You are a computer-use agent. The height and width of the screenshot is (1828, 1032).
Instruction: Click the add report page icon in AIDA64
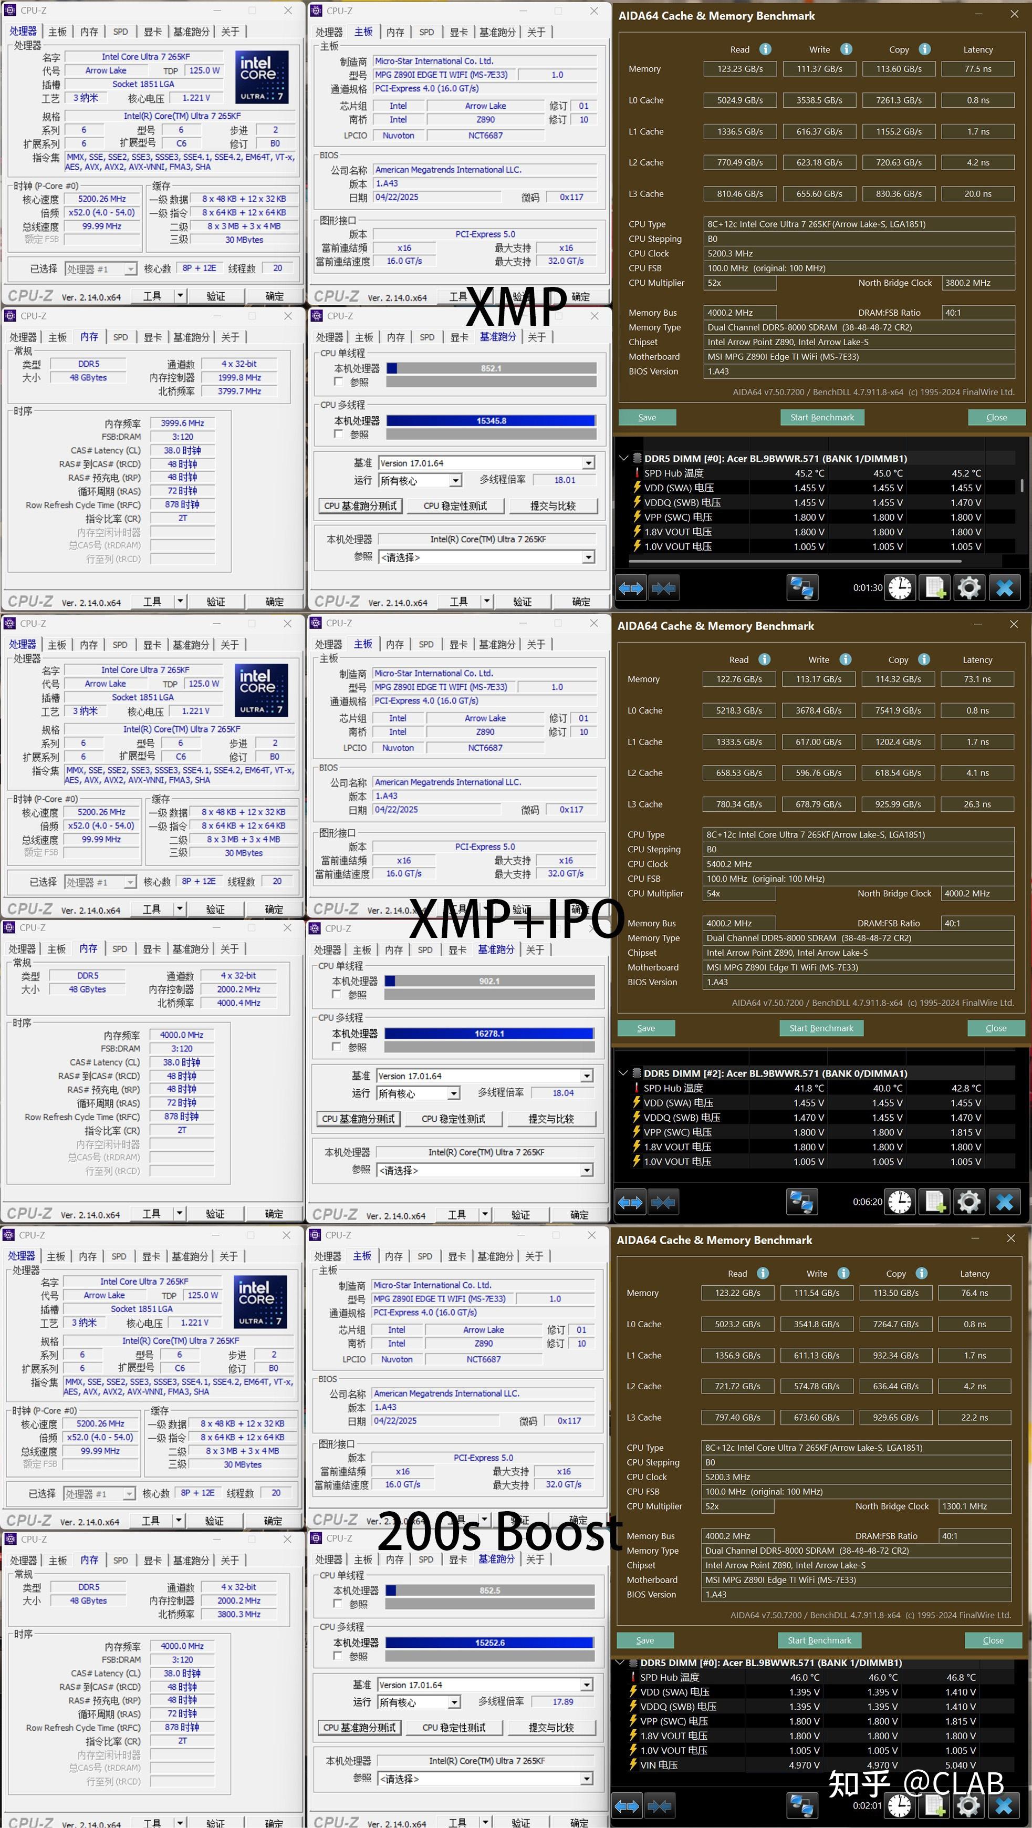[x=934, y=587]
